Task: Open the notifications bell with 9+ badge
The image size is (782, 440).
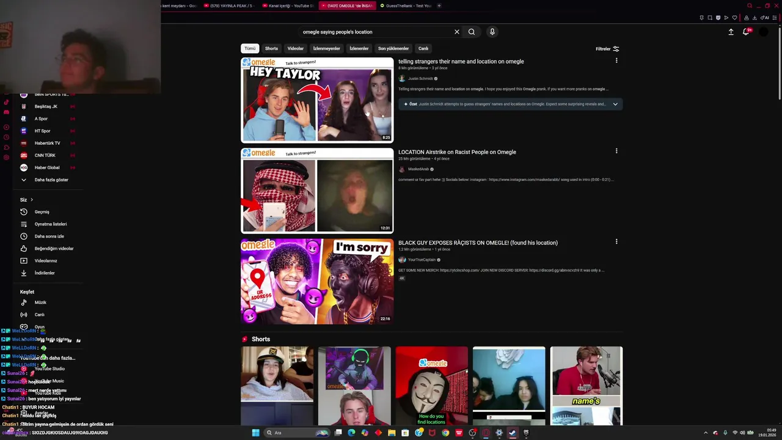Action: (x=746, y=32)
